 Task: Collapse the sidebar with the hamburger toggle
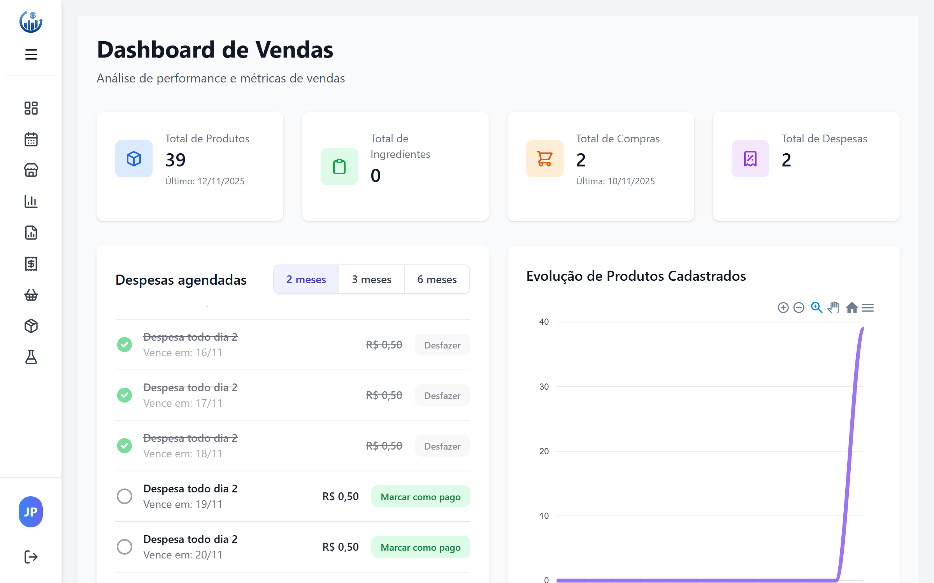click(x=31, y=54)
